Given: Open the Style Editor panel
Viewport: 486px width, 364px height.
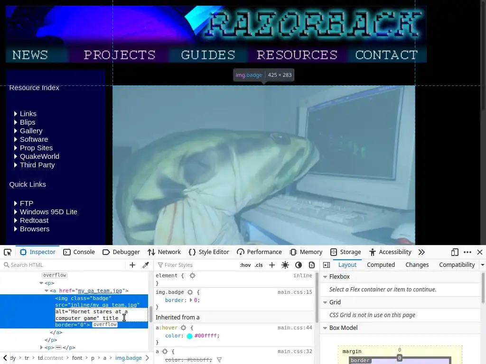Looking at the screenshot, I should point(209,252).
